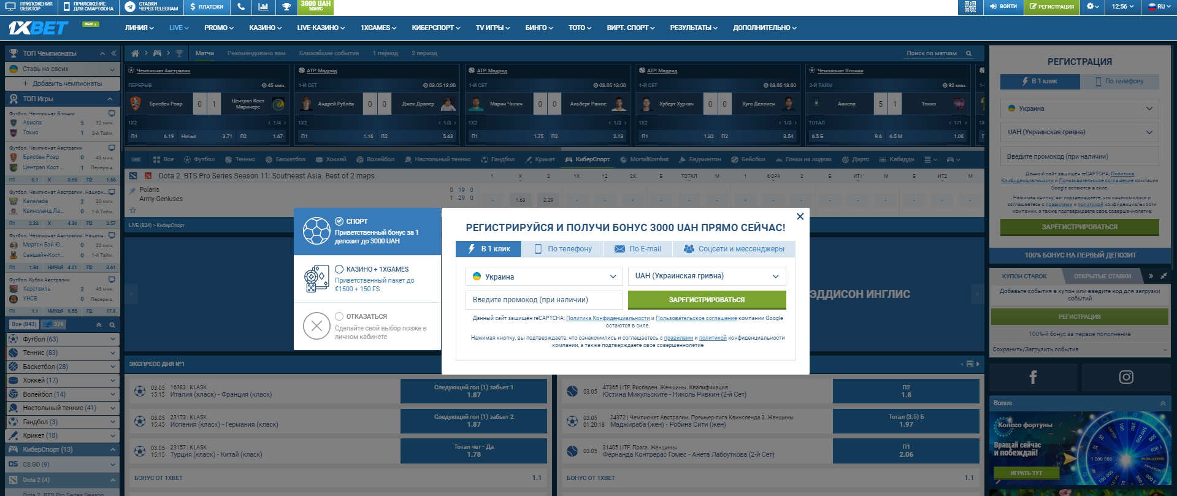Click the statistics chart icon
The width and height of the screenshot is (1177, 496).
263,7
